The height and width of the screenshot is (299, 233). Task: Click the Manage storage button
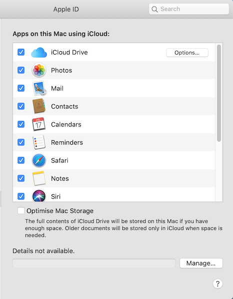pos(201,263)
